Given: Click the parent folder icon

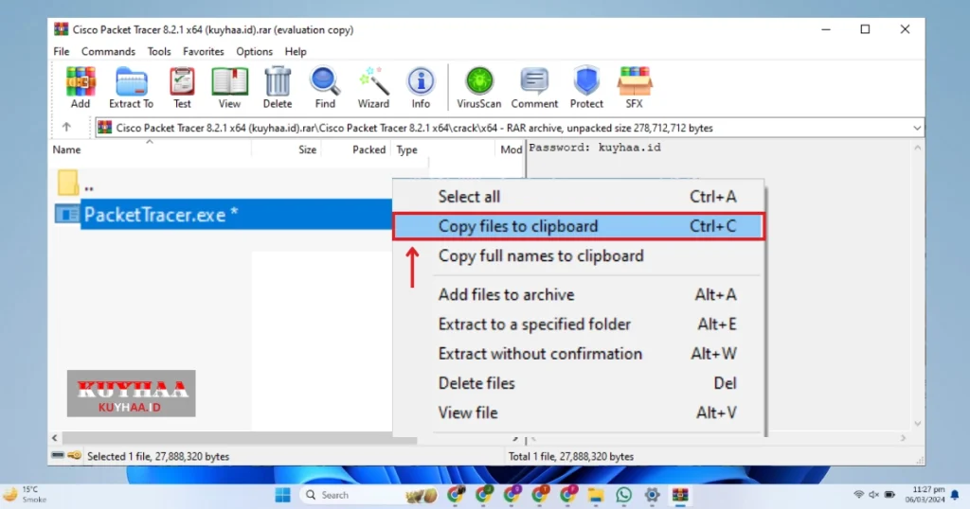Looking at the screenshot, I should tap(67, 183).
